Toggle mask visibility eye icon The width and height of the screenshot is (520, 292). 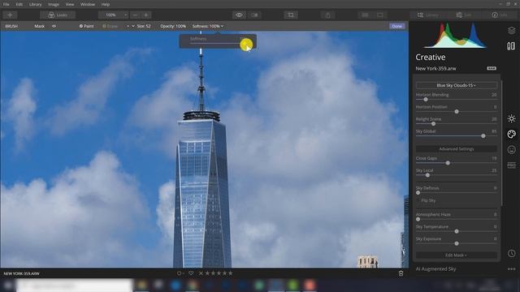pyautogui.click(x=54, y=26)
